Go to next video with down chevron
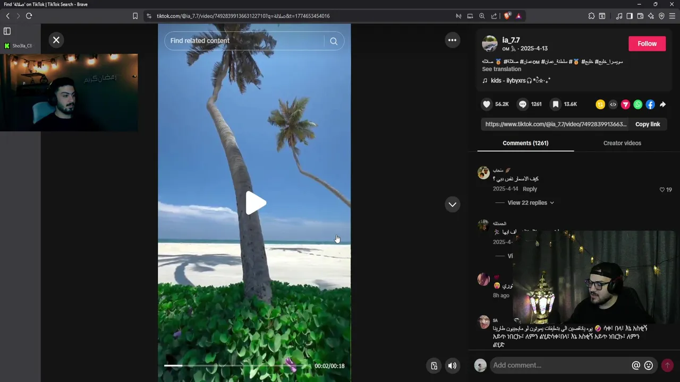 pos(452,204)
